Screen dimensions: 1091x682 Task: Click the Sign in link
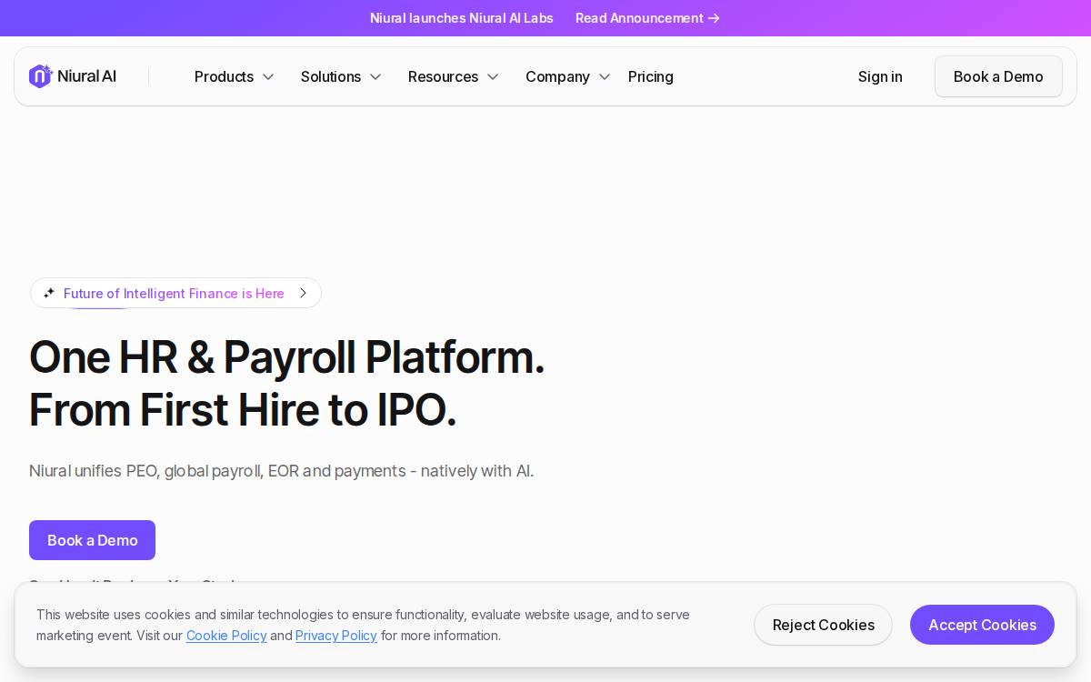tap(880, 76)
